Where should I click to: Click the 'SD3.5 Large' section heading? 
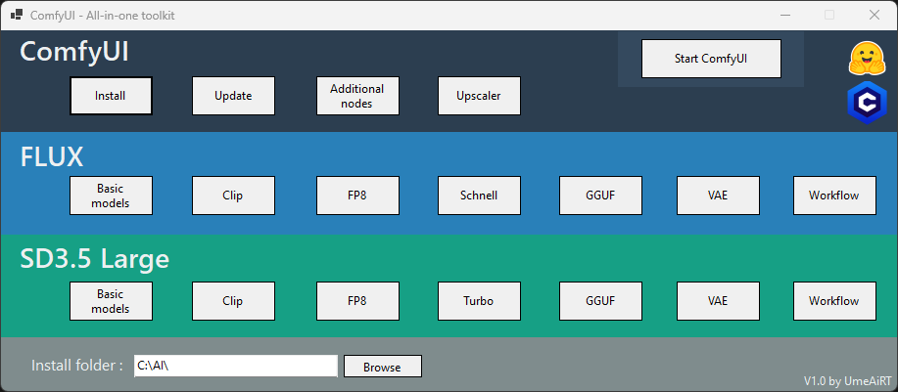tap(94, 259)
